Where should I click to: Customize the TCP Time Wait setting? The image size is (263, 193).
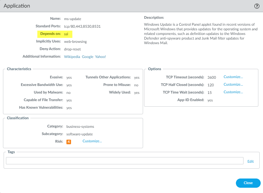[233, 92]
